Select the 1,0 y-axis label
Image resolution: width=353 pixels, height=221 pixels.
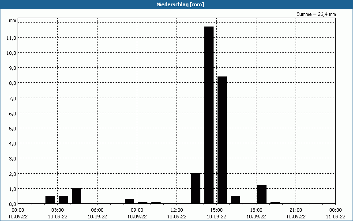click(12, 189)
